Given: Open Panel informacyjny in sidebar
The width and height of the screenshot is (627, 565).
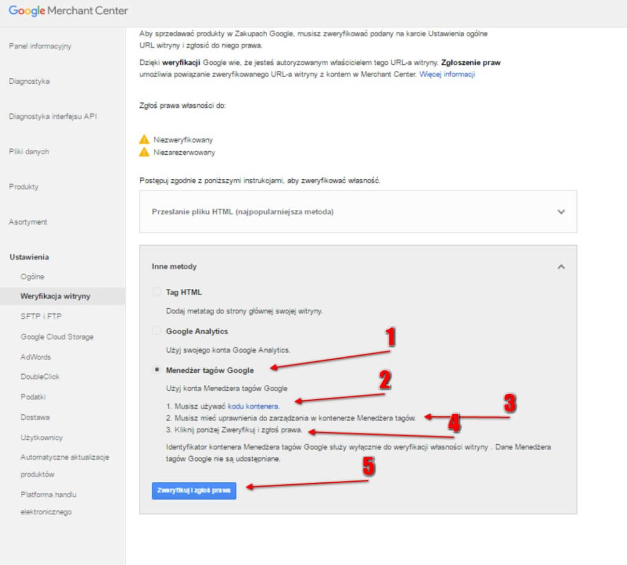Looking at the screenshot, I should (x=40, y=46).
